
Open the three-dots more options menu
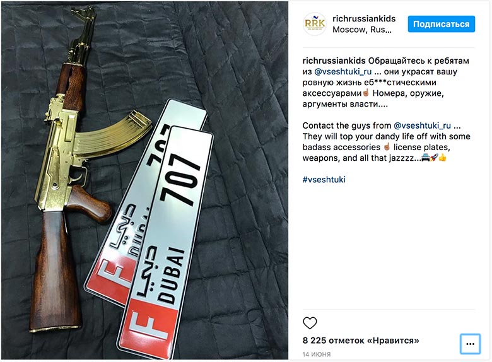470,344
